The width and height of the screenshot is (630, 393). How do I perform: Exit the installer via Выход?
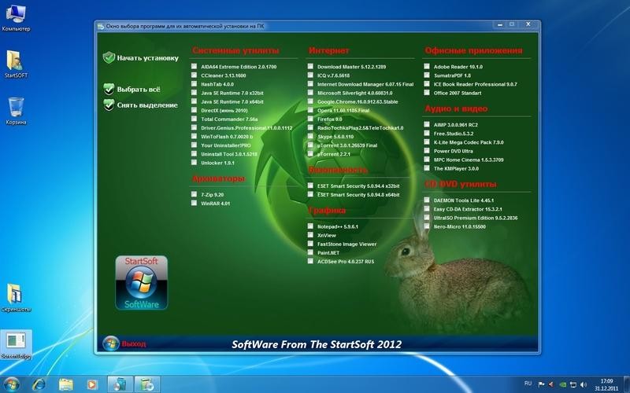pos(134,343)
